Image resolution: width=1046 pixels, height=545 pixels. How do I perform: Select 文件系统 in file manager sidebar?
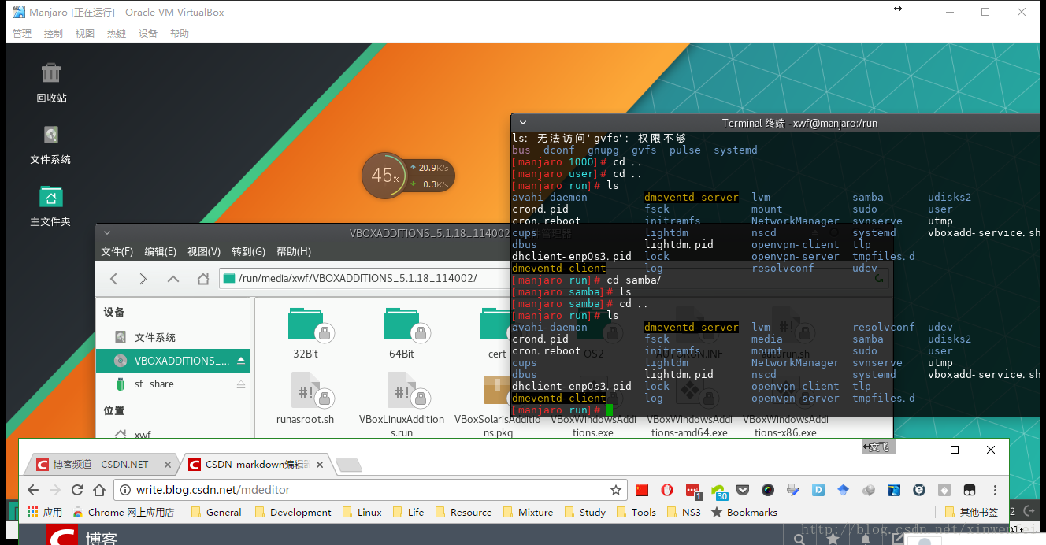click(x=172, y=337)
